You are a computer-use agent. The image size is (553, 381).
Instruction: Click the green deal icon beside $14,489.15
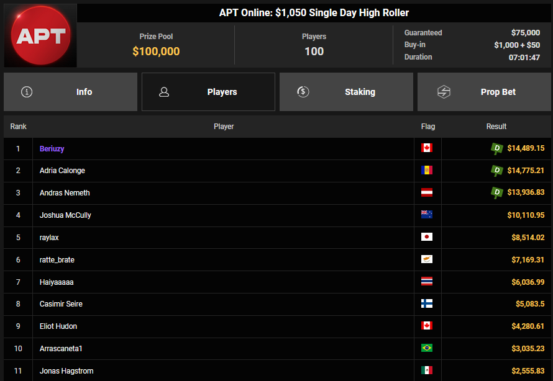pyautogui.click(x=496, y=148)
